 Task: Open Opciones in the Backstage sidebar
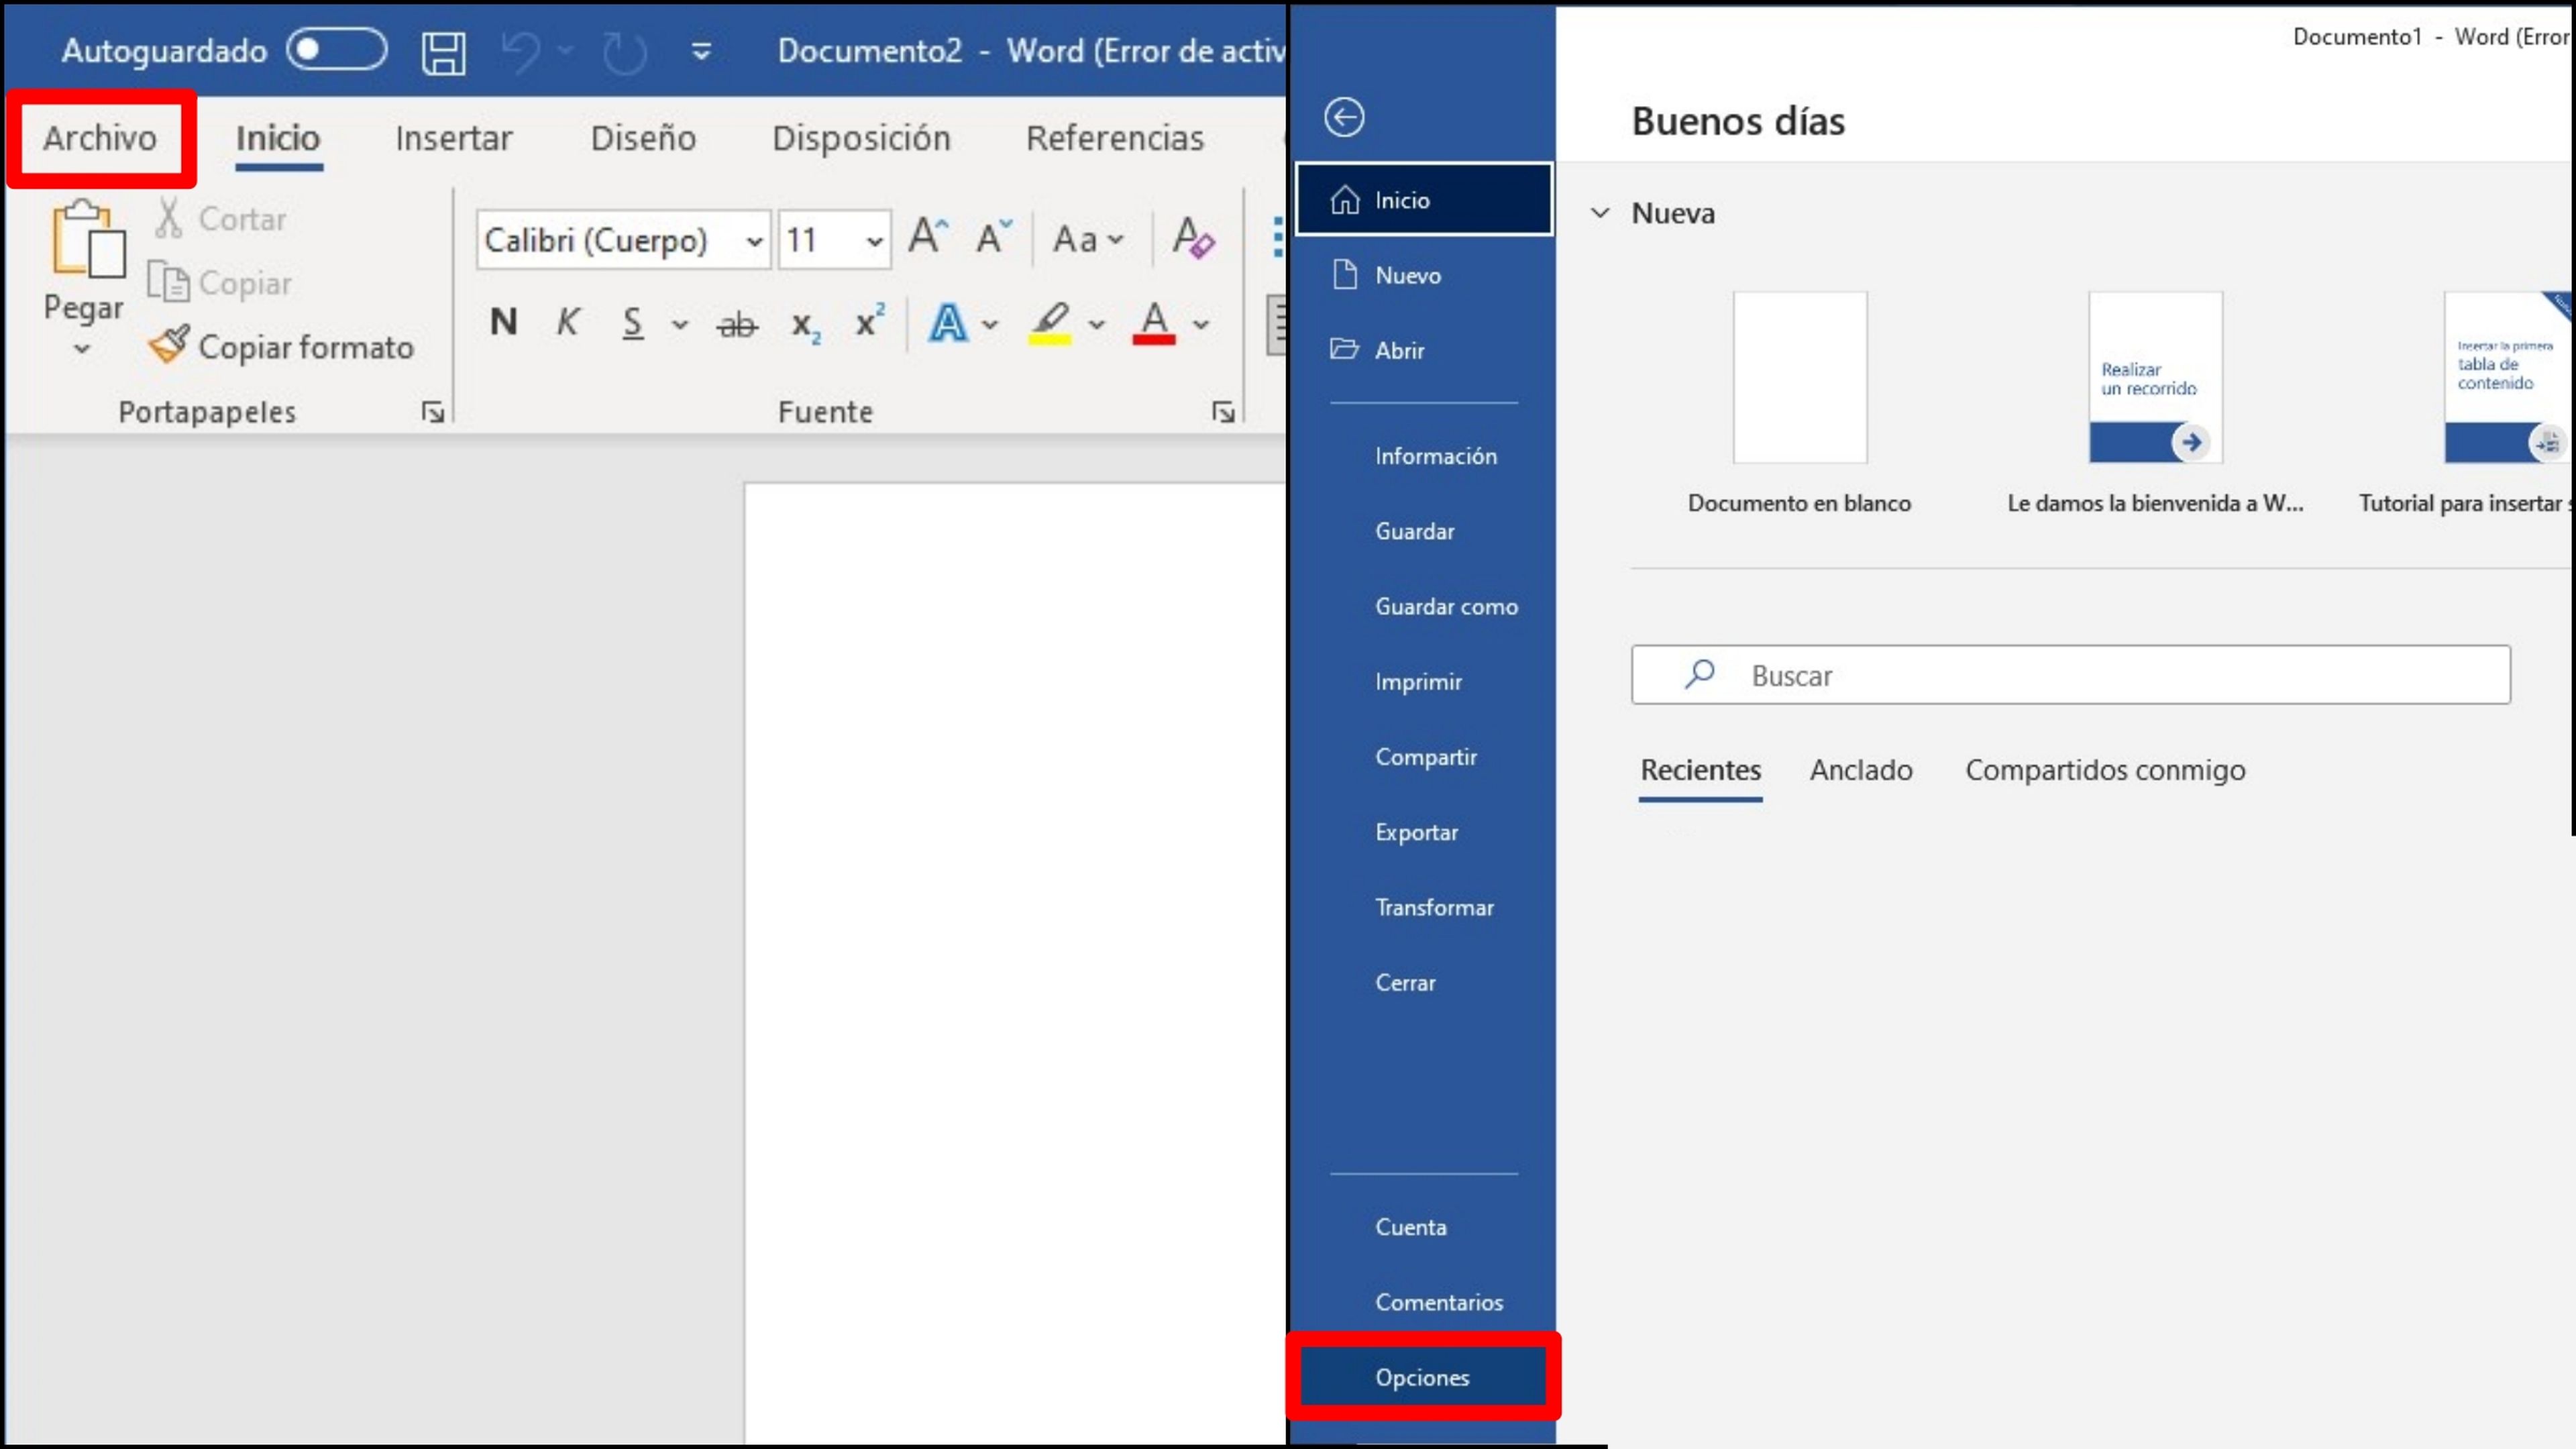click(x=1424, y=1377)
